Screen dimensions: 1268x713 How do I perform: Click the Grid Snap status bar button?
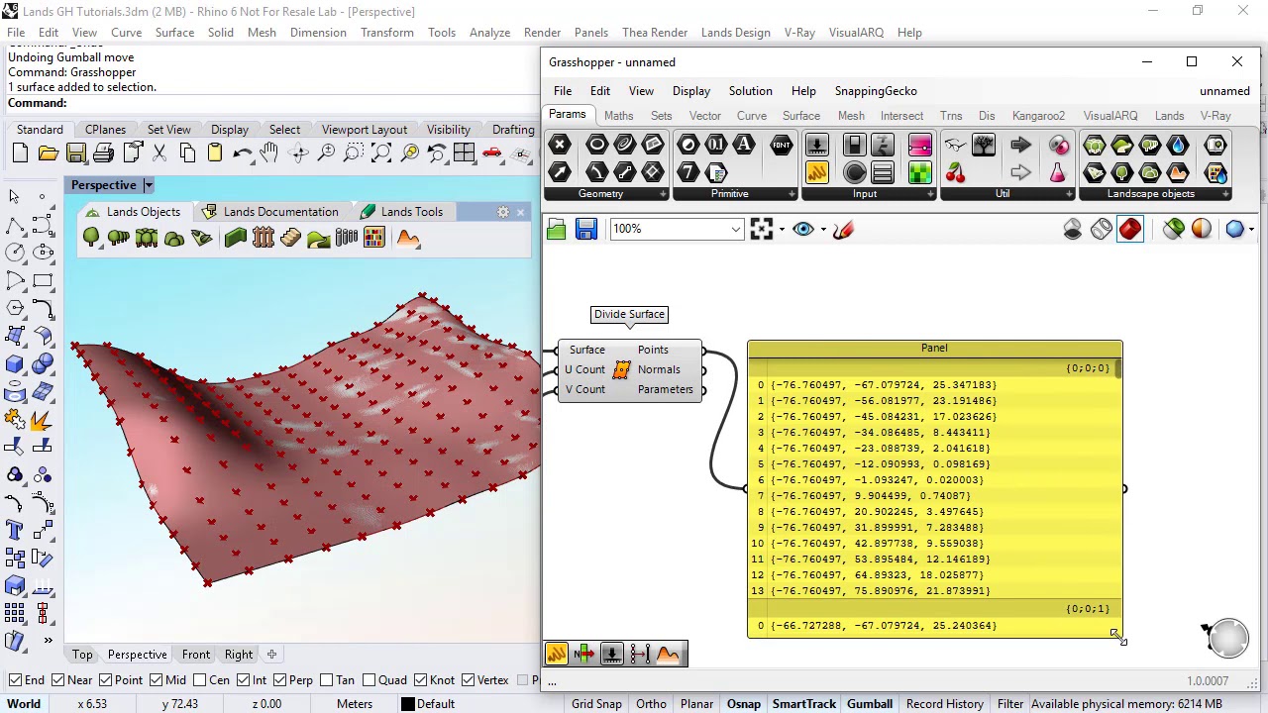(596, 704)
